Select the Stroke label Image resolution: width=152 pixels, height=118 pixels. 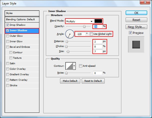(x=13, y=85)
